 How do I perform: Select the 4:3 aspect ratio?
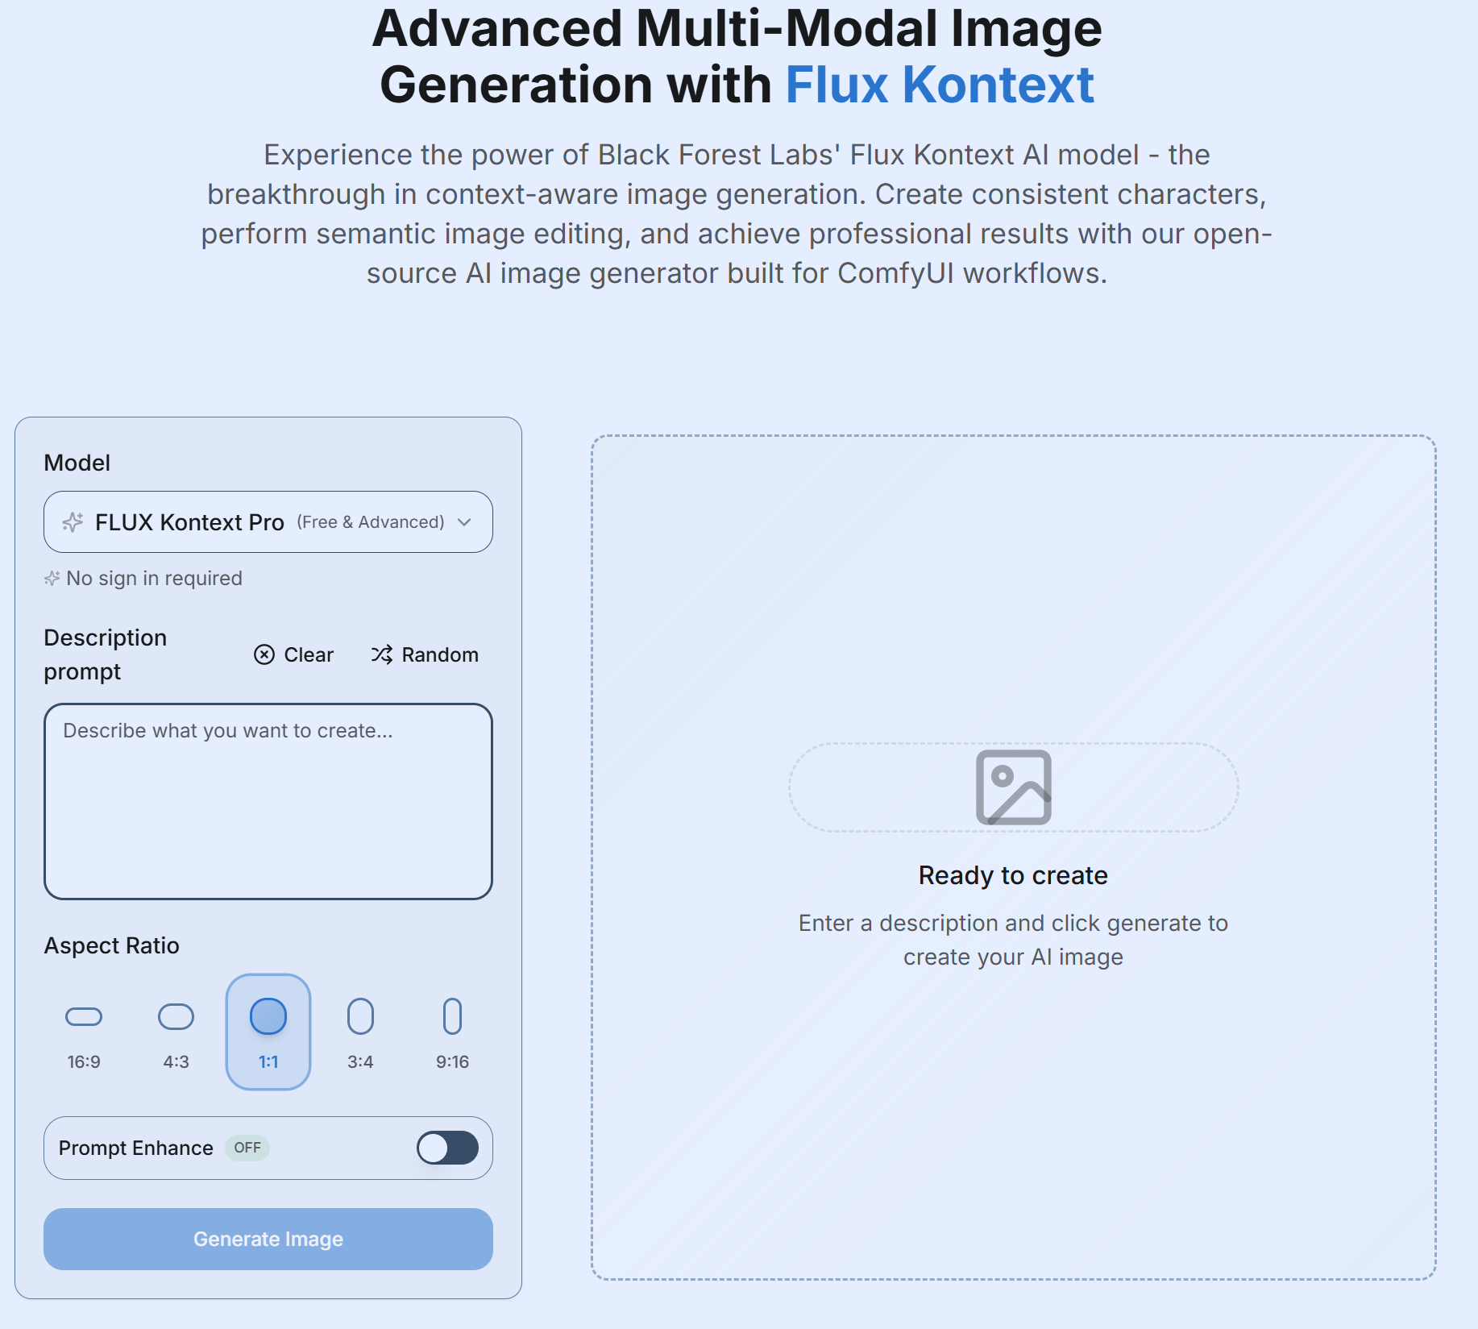(x=176, y=1032)
